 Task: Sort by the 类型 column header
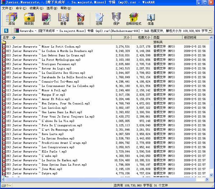coord(167,37)
